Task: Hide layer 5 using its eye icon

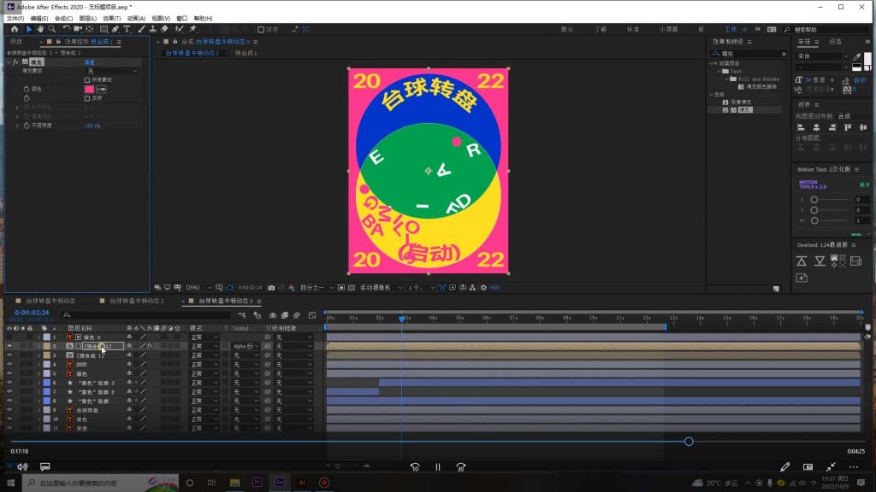Action: 9,374
